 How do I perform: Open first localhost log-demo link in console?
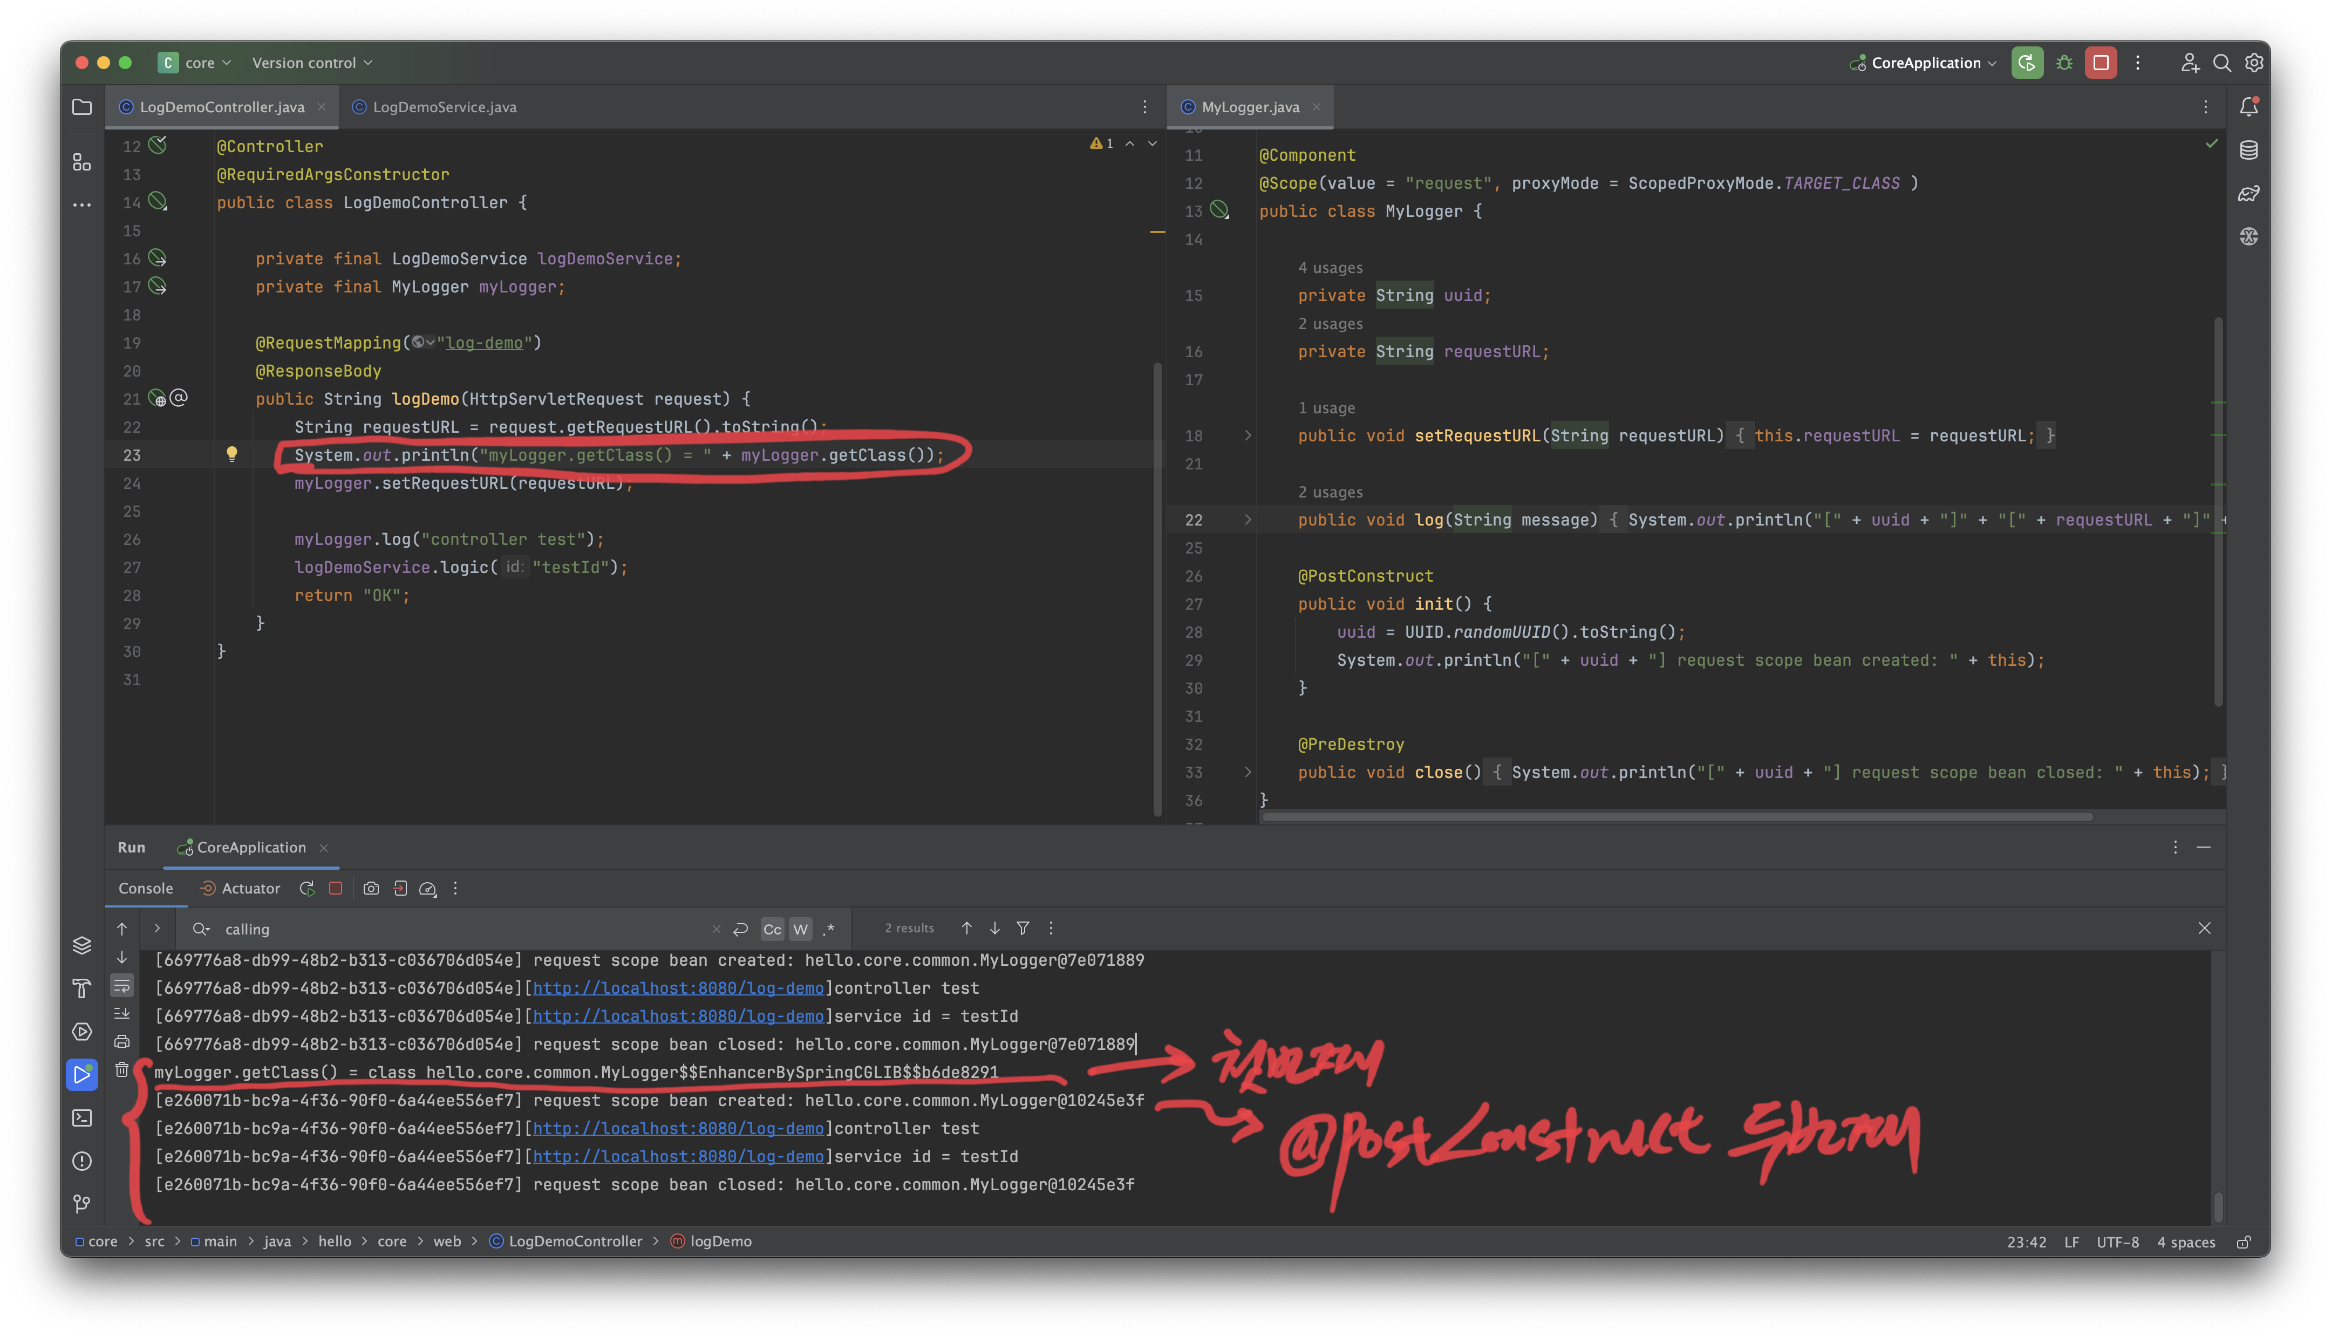[x=678, y=988]
